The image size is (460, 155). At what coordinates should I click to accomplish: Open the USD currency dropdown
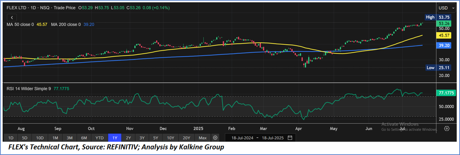pos(446,8)
